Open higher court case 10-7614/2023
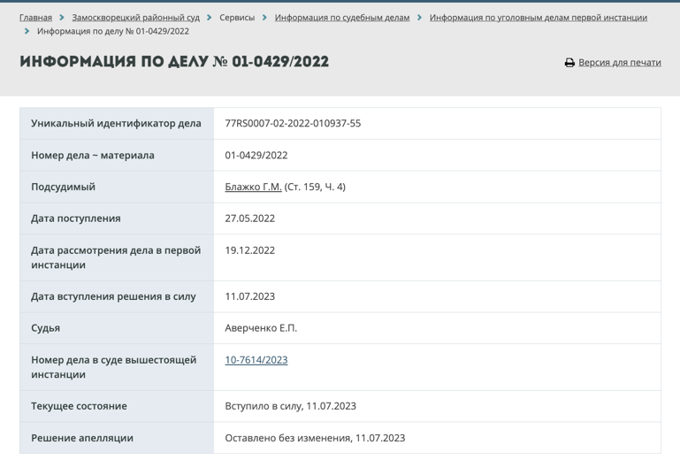 coord(256,360)
